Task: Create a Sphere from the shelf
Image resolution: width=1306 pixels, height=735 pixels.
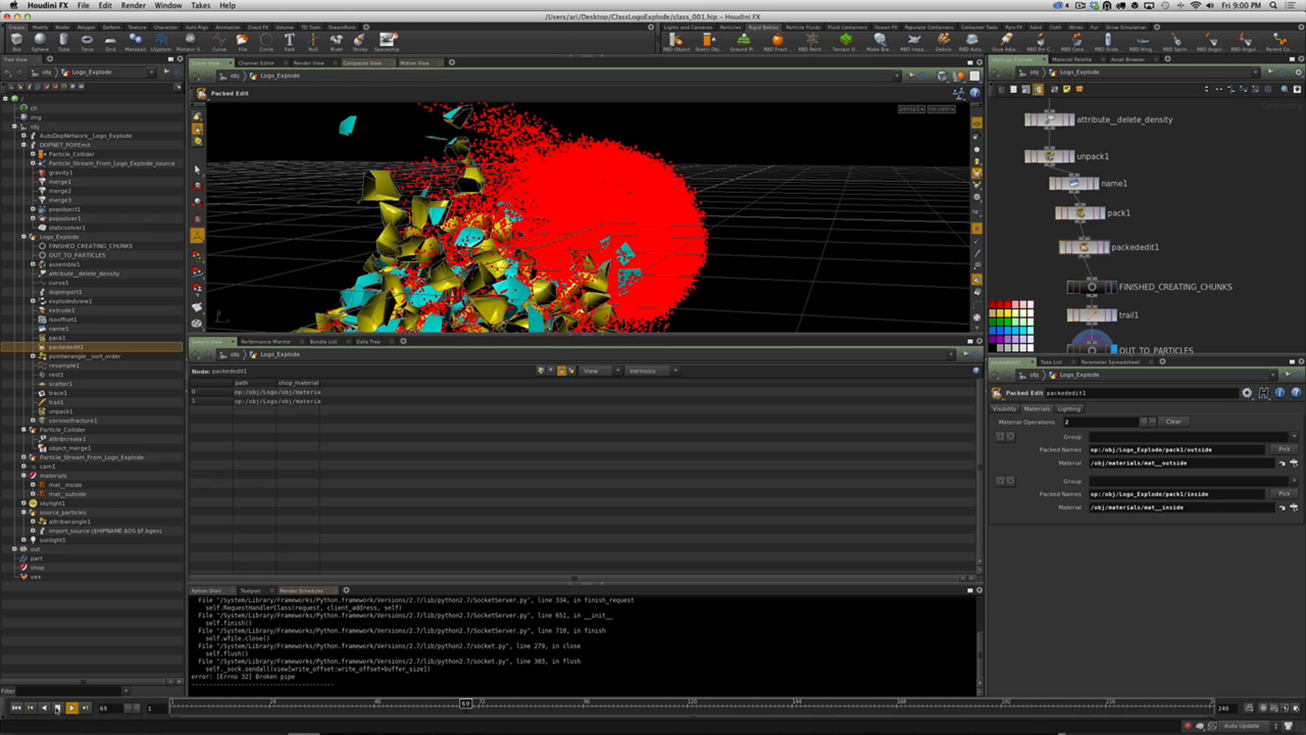Action: (x=40, y=42)
